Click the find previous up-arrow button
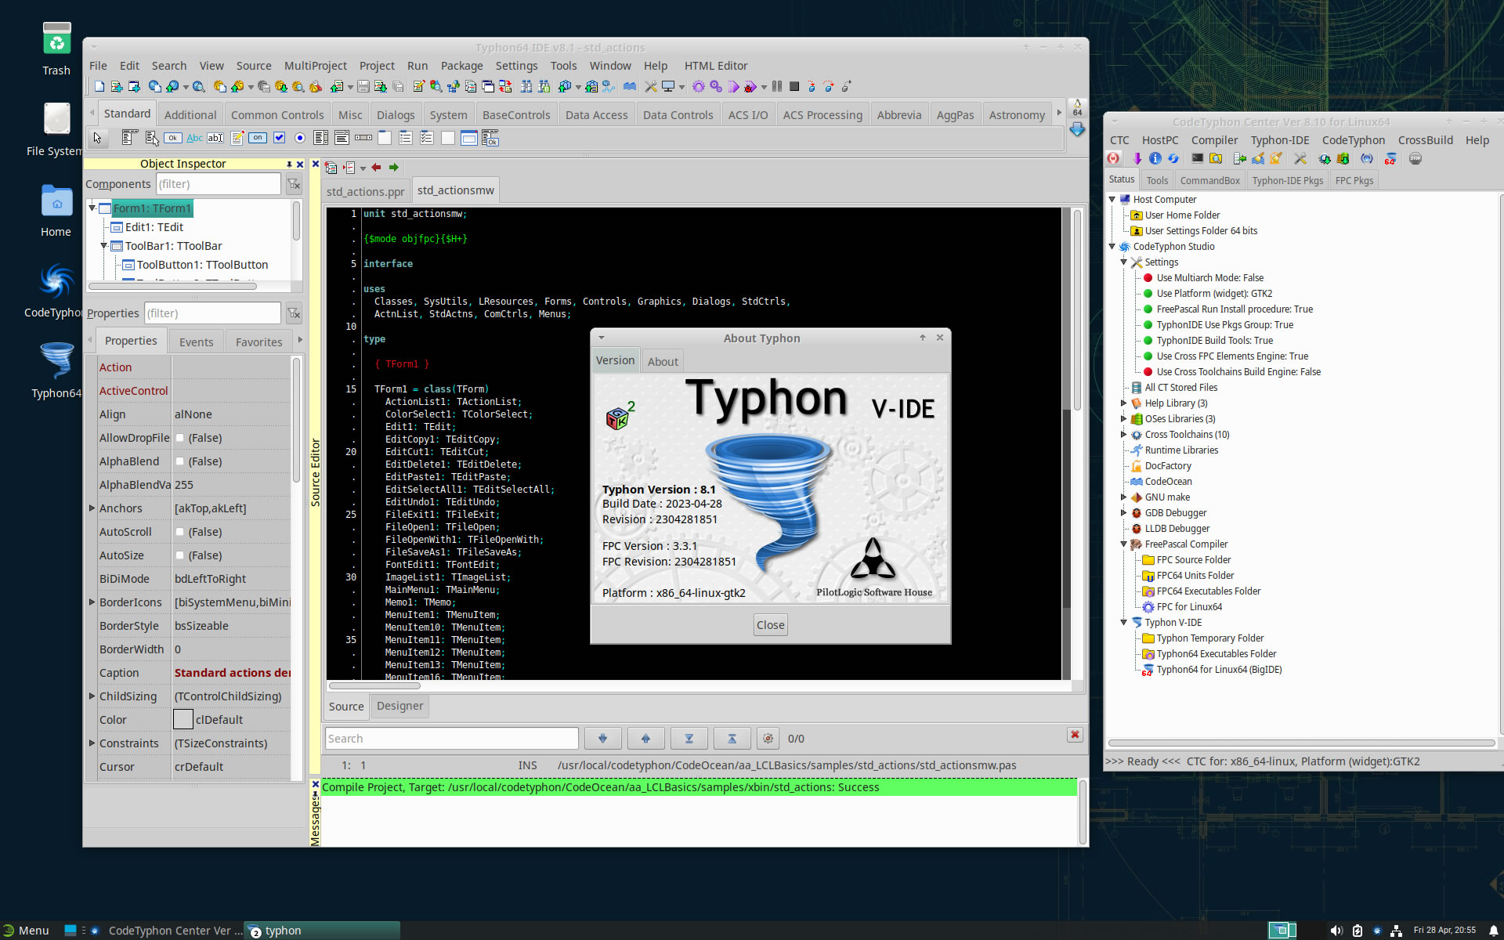The width and height of the screenshot is (1504, 940). tap(645, 738)
